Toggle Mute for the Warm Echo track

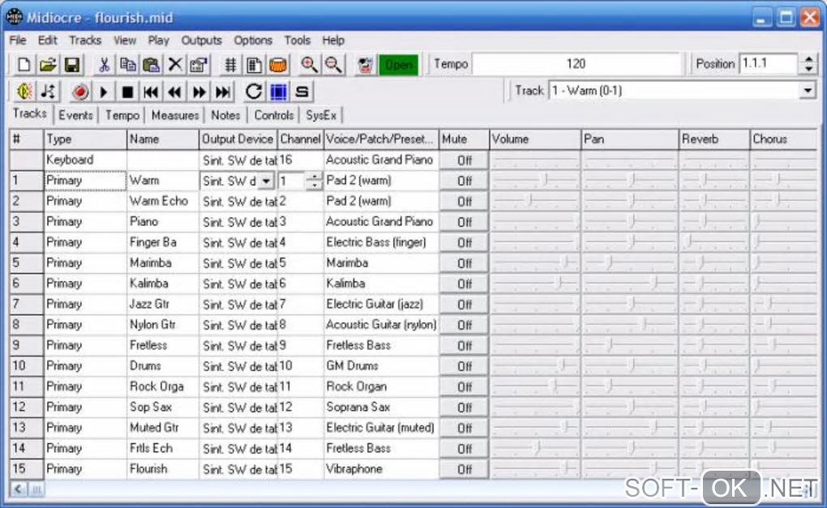pos(464,201)
